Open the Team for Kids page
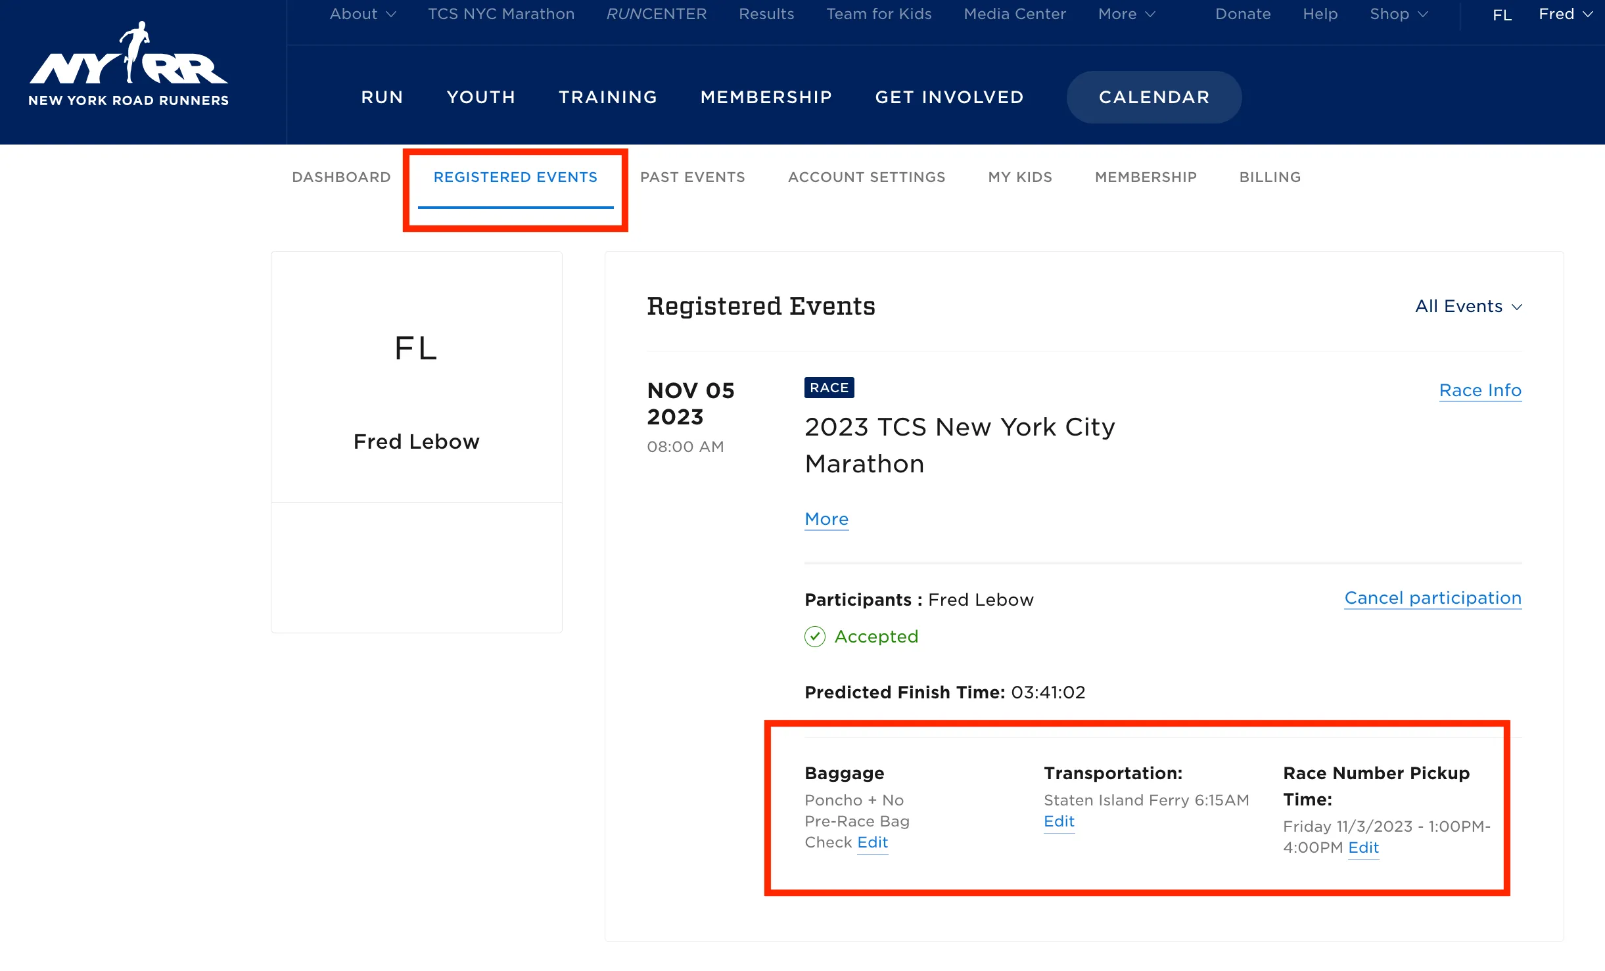This screenshot has width=1605, height=971. click(879, 14)
